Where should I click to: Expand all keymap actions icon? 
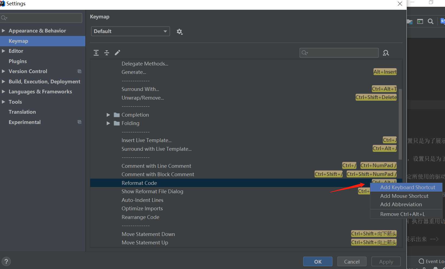[x=96, y=53]
